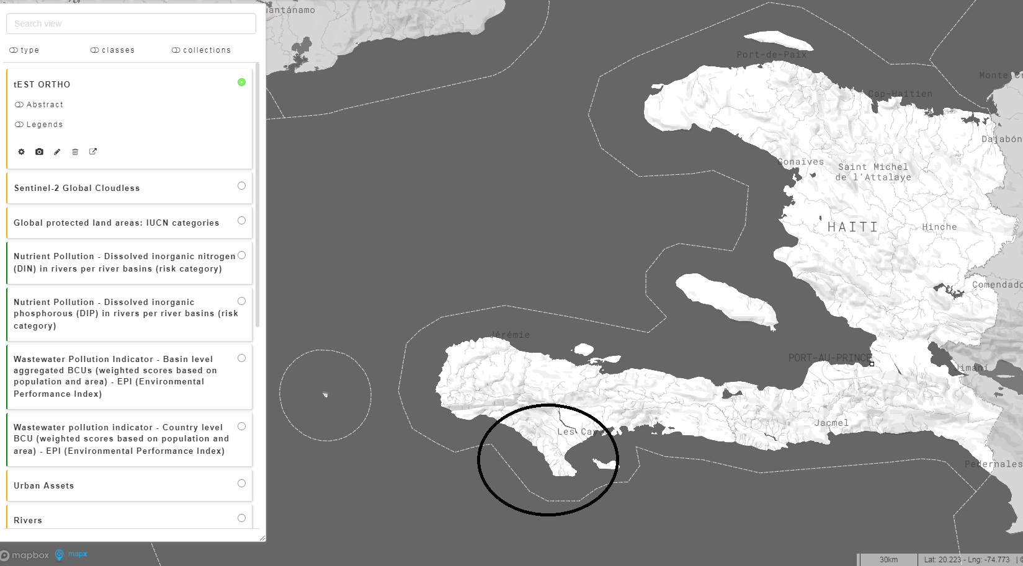Expand the Abstract section of tEST ORTHO
The height and width of the screenshot is (566, 1023).
click(x=40, y=104)
